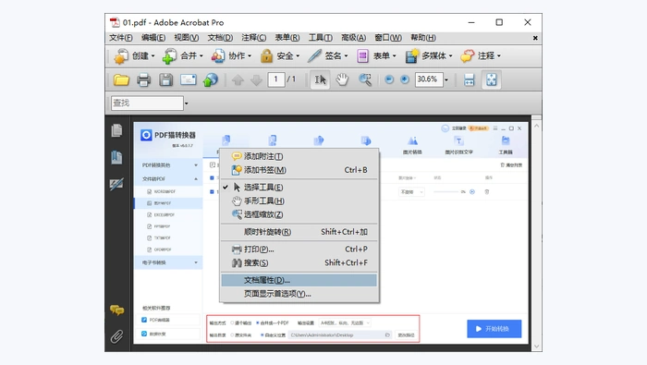Image resolution: width=647 pixels, height=365 pixels.
Task: Choose 搜索(S) from context menu
Action: pos(299,262)
